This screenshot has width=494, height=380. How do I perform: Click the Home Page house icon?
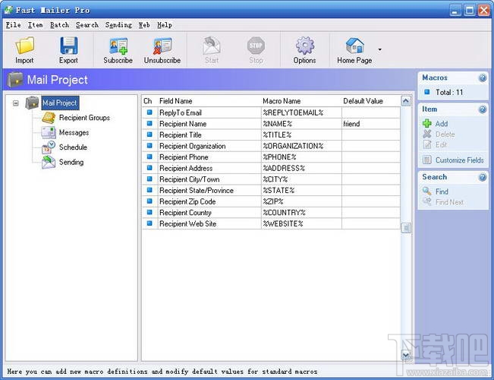coord(354,46)
